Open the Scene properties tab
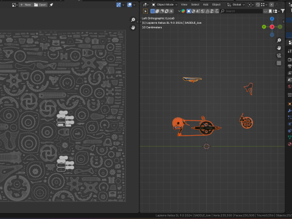Viewport: 292px width, 219px height. 290,80
